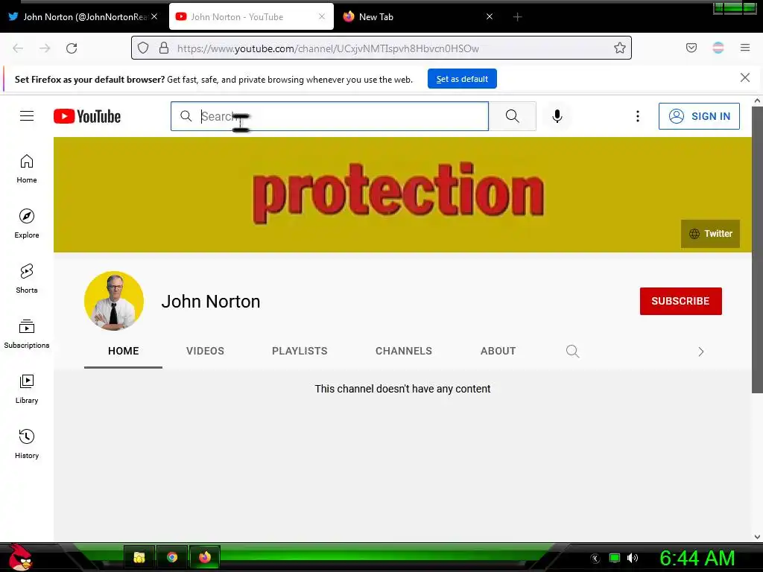Open Explore in the sidebar
The height and width of the screenshot is (572, 763).
tap(27, 223)
